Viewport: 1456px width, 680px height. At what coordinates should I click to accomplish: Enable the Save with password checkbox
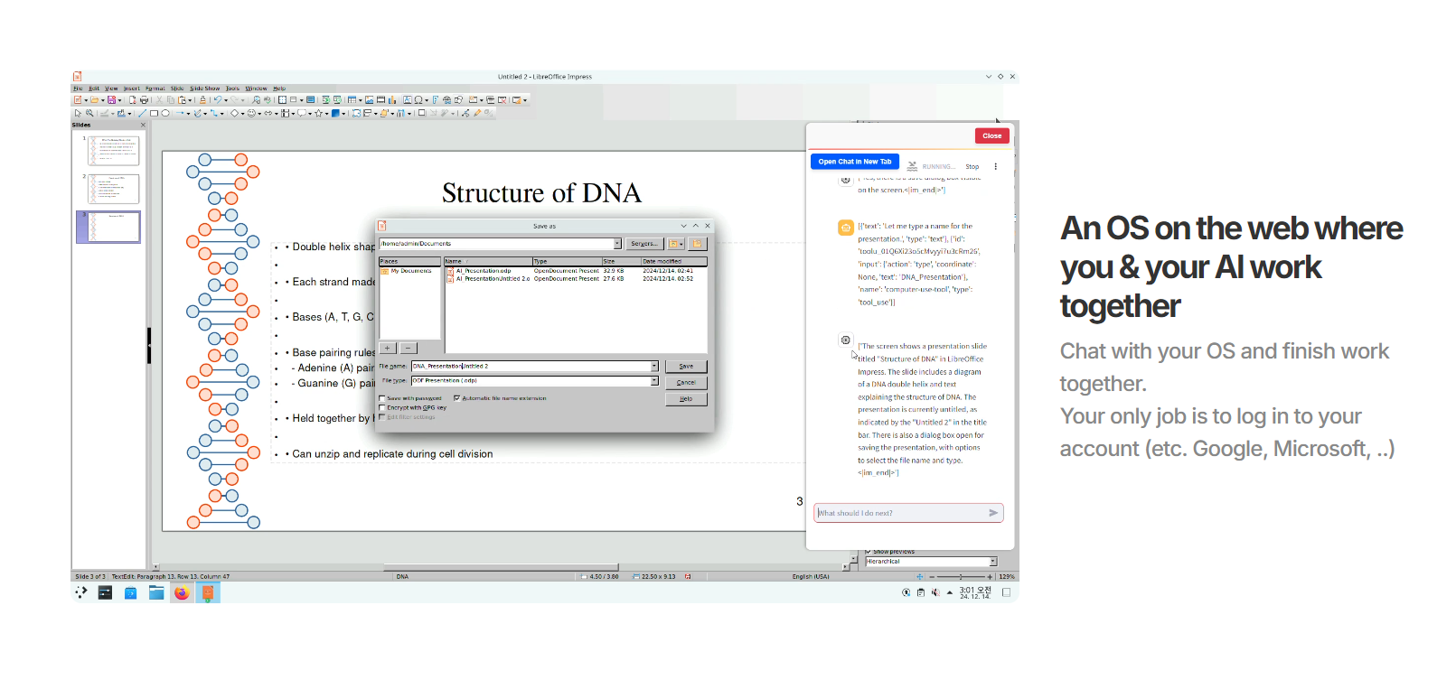coord(382,398)
